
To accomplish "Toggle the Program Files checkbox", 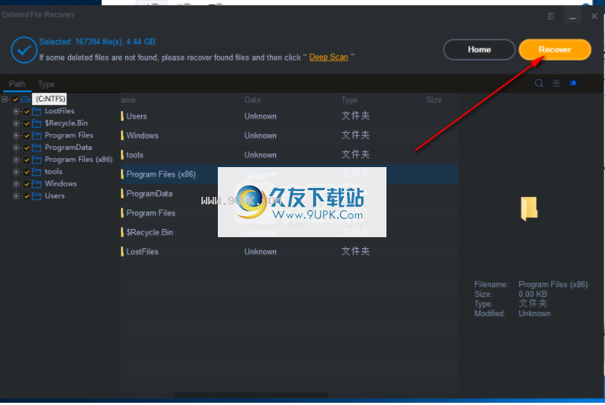I will point(27,136).
